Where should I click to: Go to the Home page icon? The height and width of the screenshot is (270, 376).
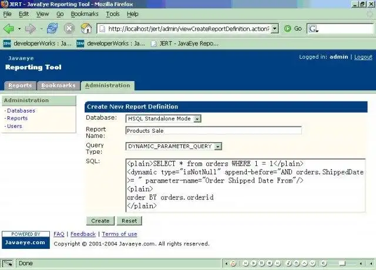tap(86, 29)
